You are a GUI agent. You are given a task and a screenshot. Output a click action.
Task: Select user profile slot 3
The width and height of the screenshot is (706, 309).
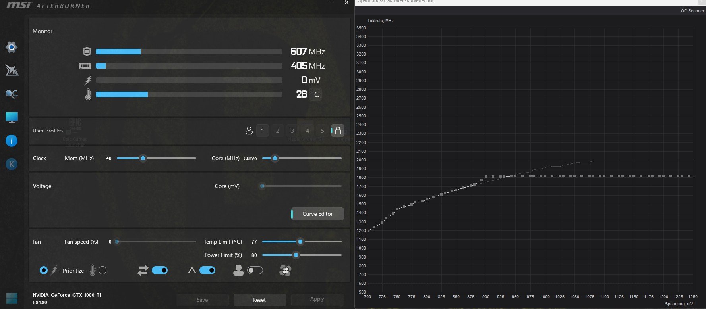point(292,131)
